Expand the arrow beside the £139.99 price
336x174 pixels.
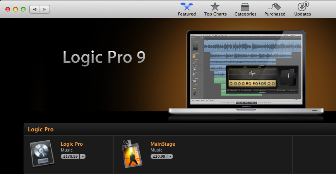(83, 157)
